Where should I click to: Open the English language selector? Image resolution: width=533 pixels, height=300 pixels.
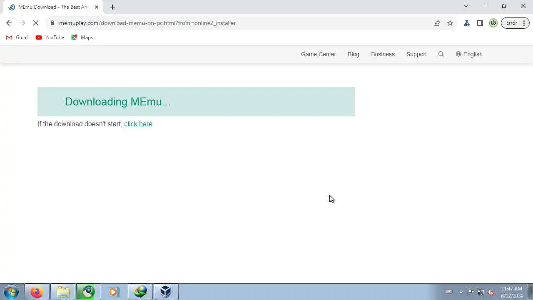coord(469,54)
